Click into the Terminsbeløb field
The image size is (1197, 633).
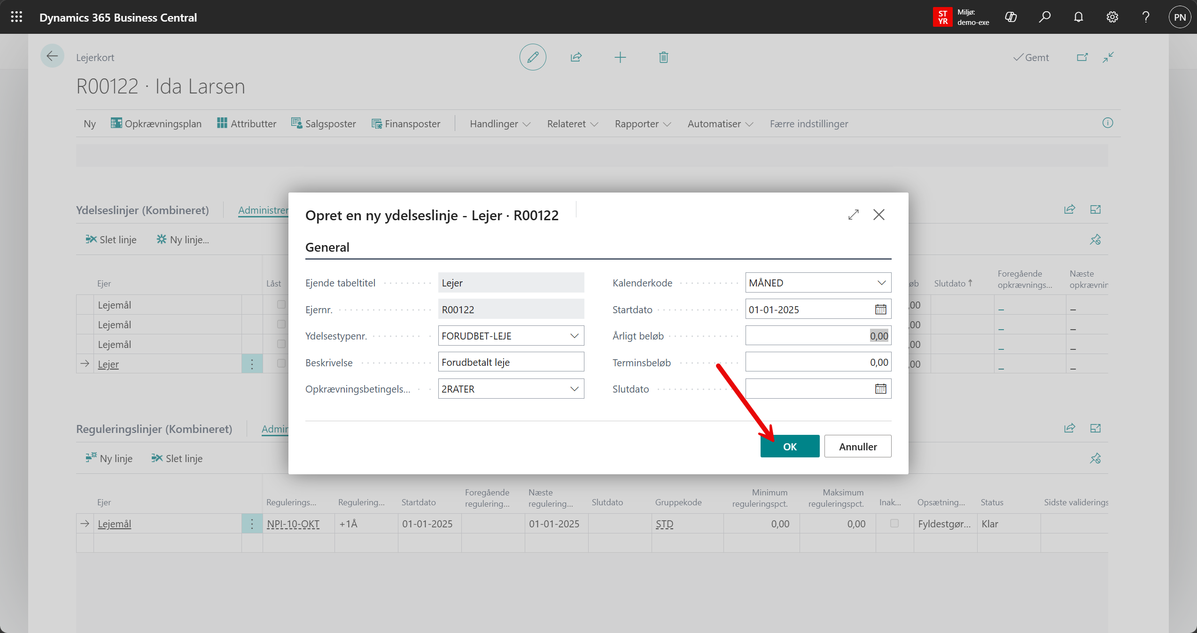[817, 362]
